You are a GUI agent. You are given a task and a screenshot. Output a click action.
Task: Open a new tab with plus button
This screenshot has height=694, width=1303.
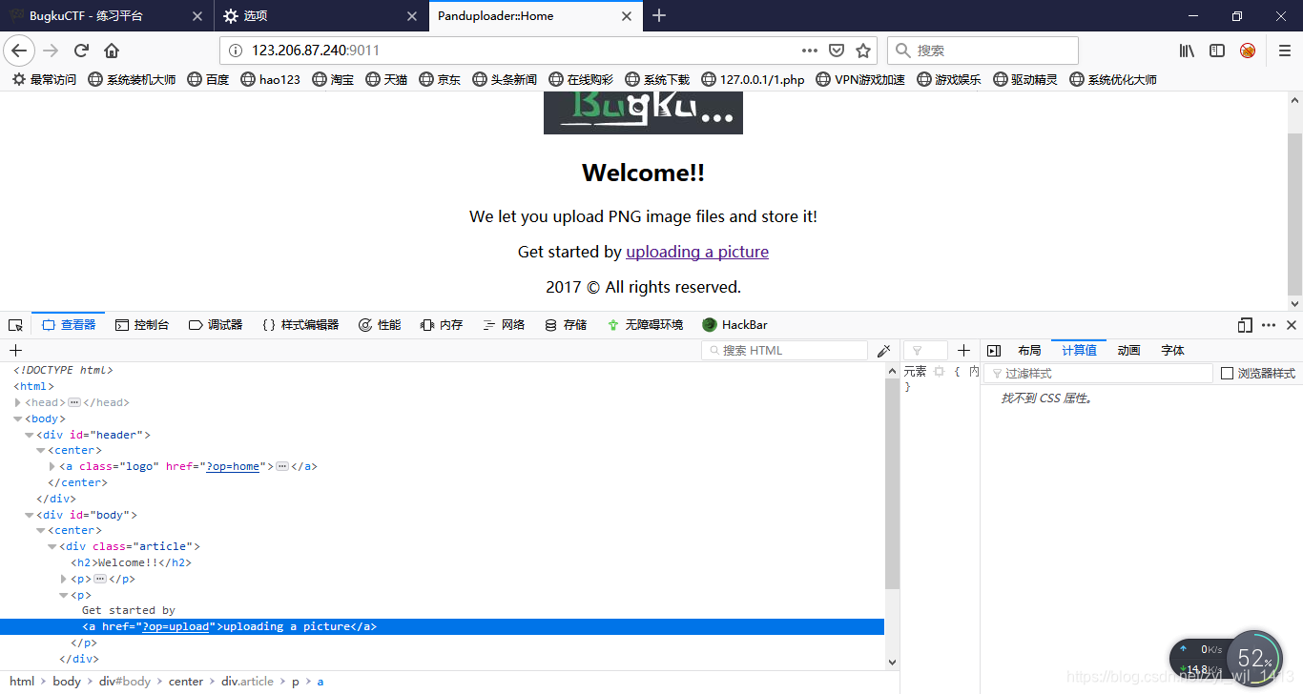click(659, 15)
